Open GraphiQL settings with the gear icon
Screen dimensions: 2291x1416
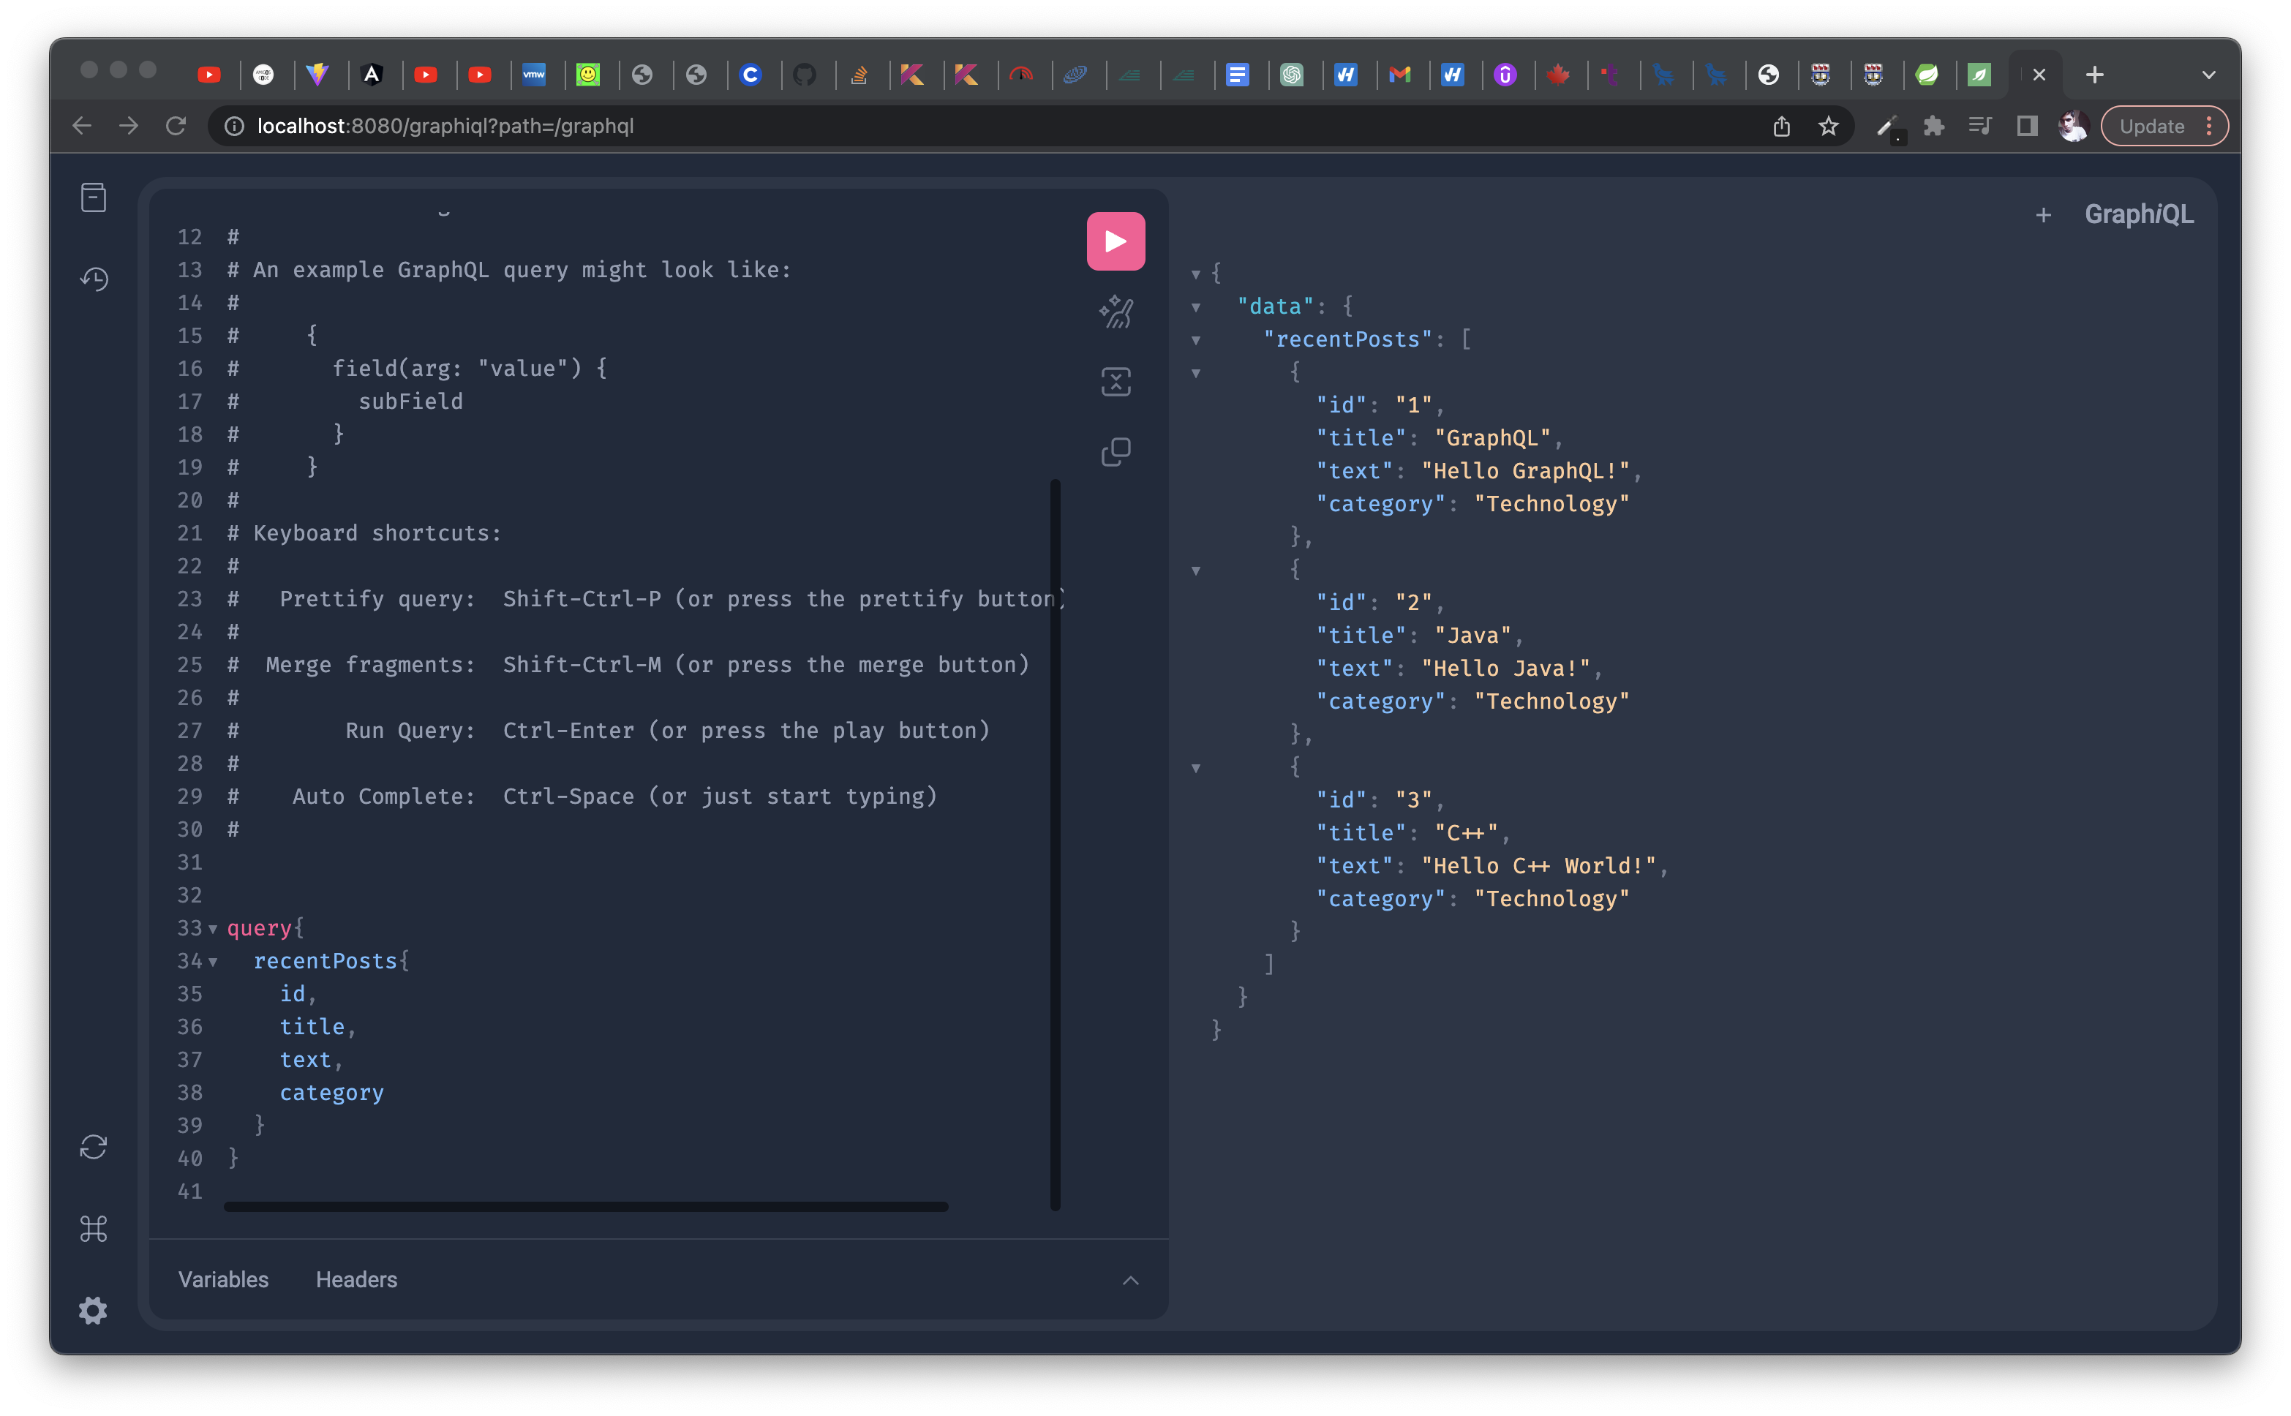point(94,1310)
